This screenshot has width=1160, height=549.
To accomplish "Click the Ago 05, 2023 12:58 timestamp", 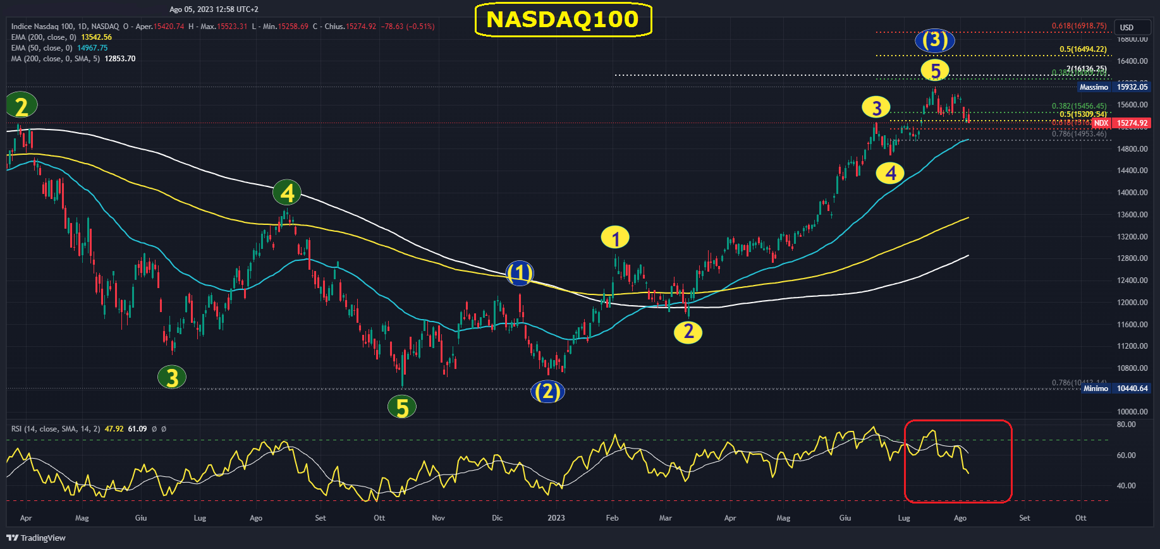I will point(214,9).
